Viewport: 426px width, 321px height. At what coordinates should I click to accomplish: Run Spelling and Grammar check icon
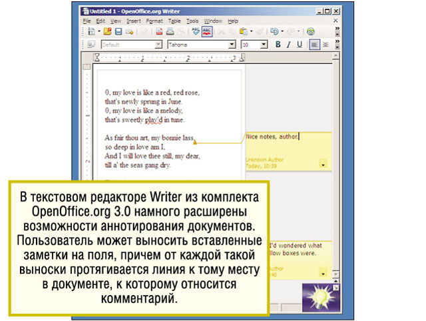[195, 31]
